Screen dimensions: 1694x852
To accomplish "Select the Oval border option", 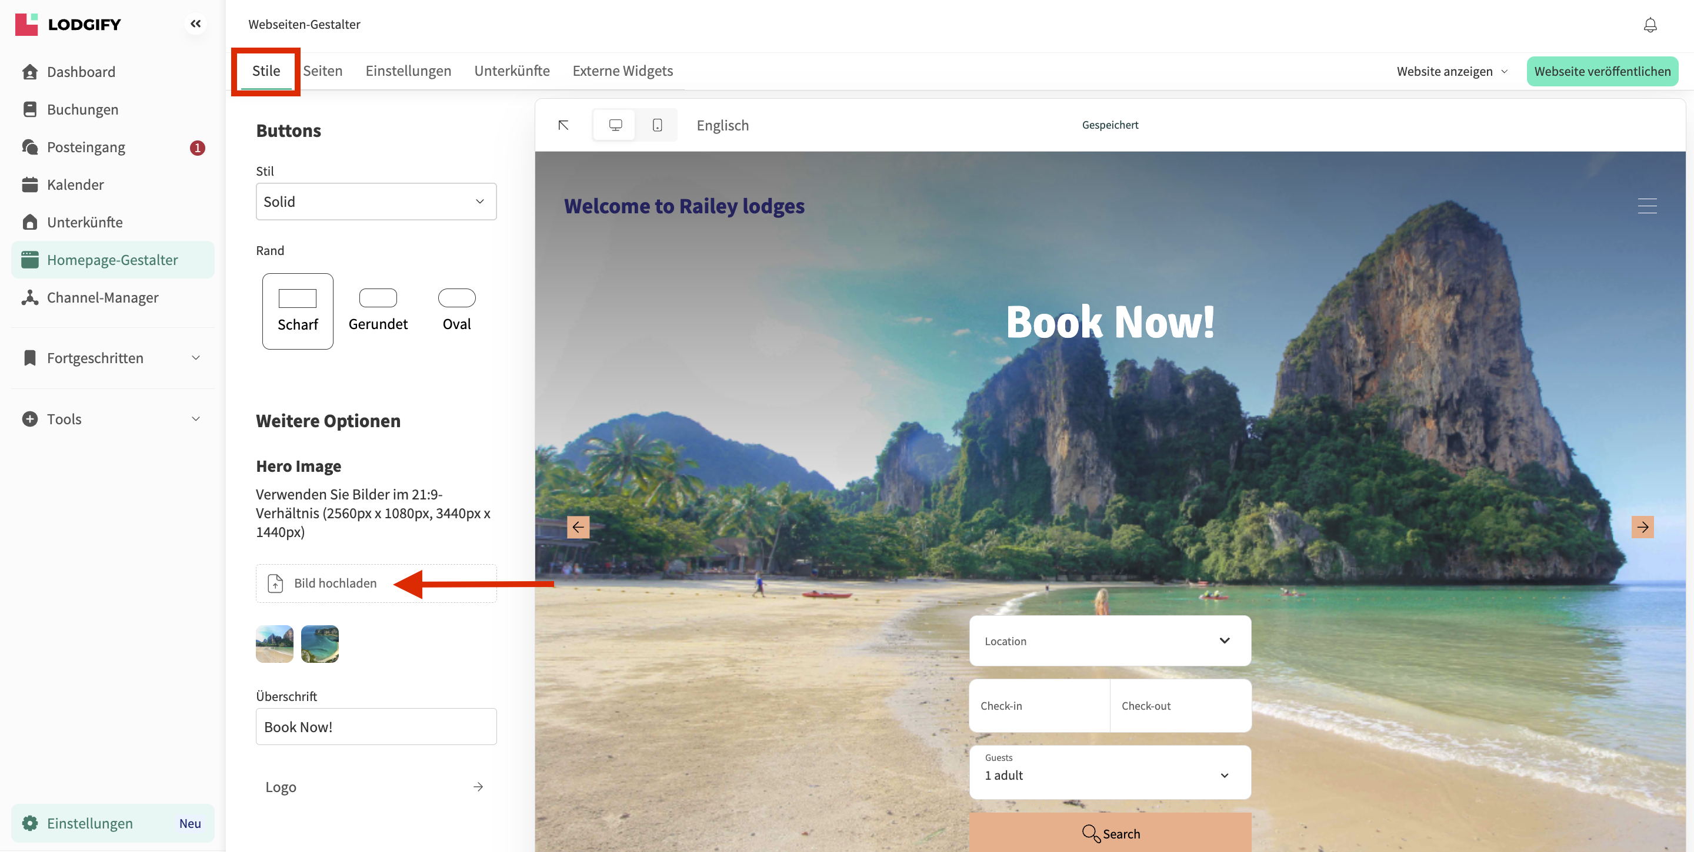I will [456, 311].
